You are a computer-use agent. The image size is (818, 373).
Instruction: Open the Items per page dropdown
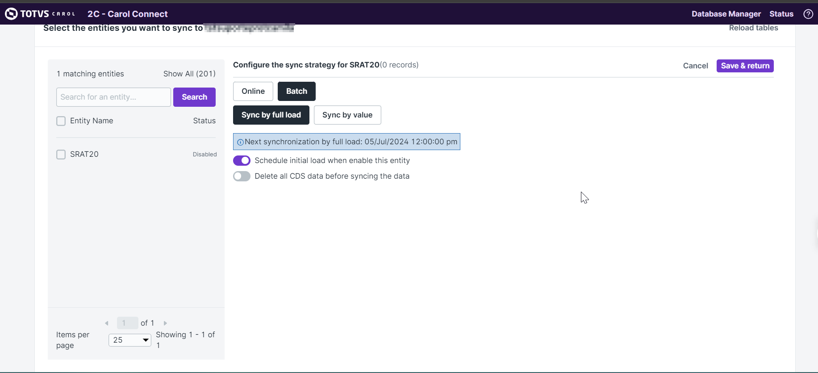[129, 340]
